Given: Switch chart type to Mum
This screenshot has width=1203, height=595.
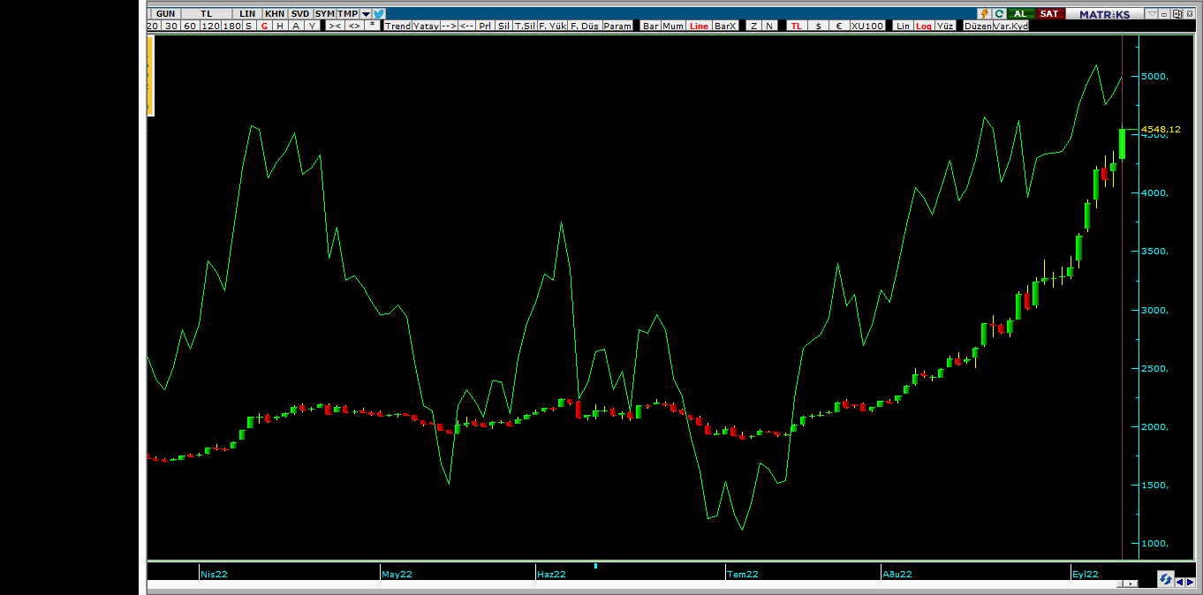Looking at the screenshot, I should pos(673,26).
